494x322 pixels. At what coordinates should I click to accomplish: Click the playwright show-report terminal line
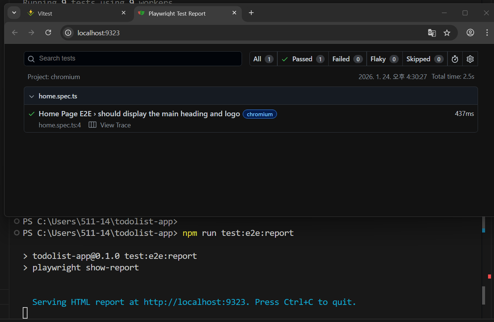point(86,268)
